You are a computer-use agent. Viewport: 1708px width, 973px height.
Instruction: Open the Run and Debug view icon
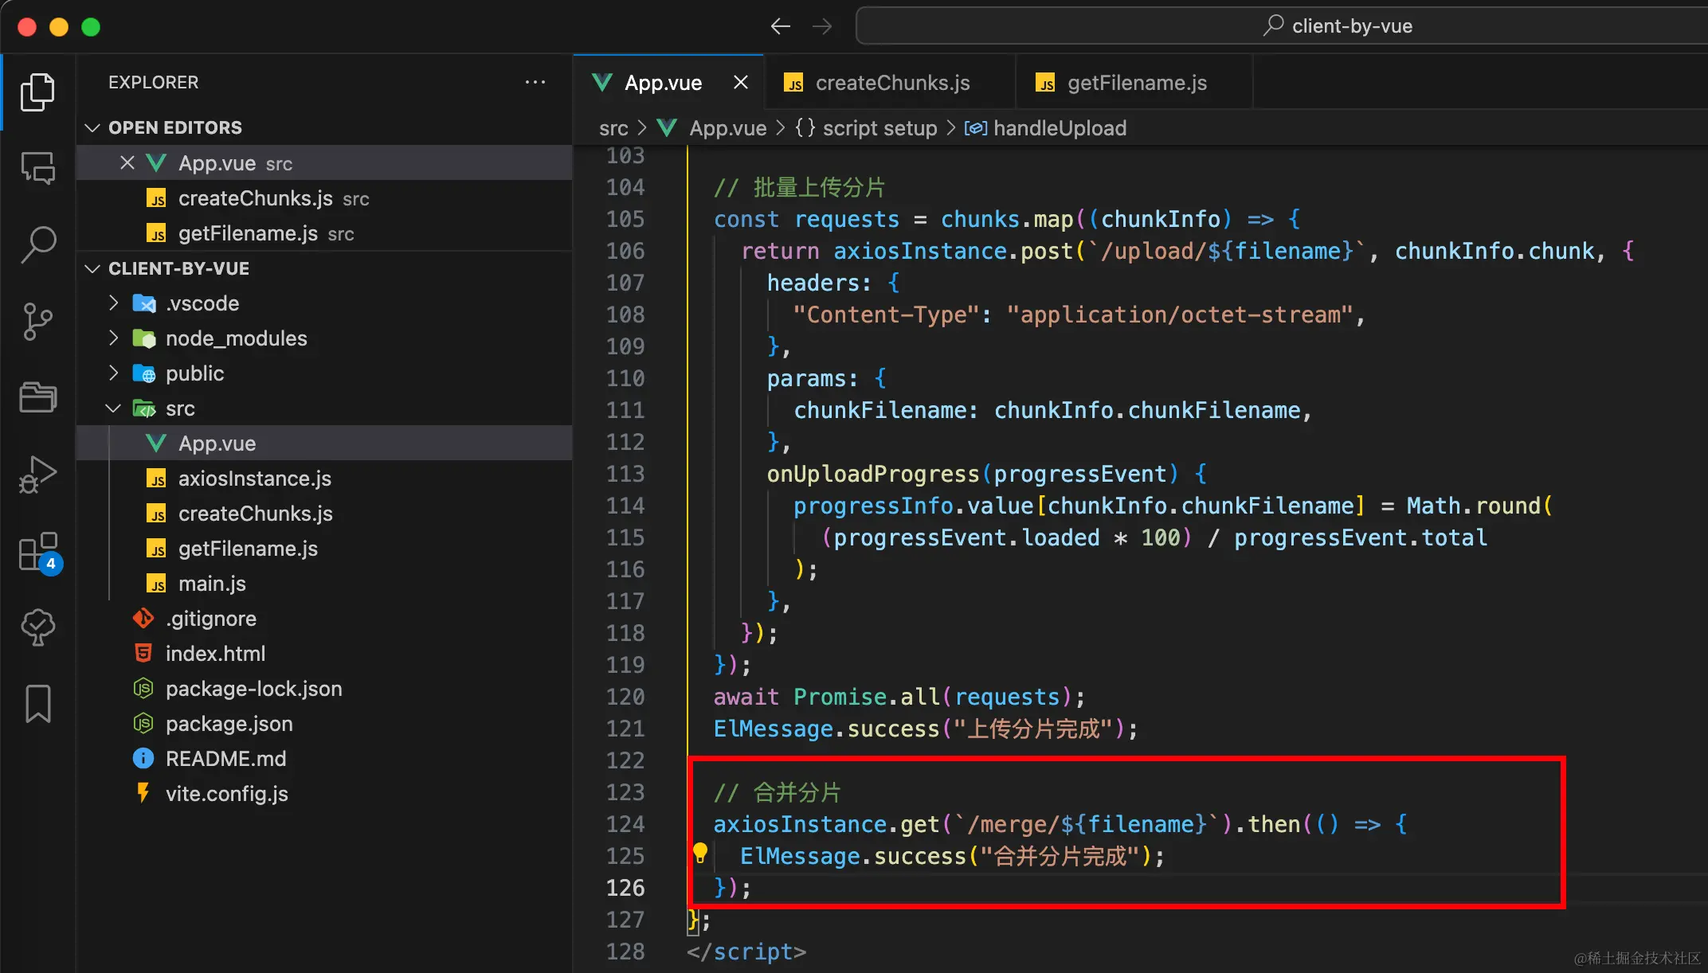tap(37, 475)
